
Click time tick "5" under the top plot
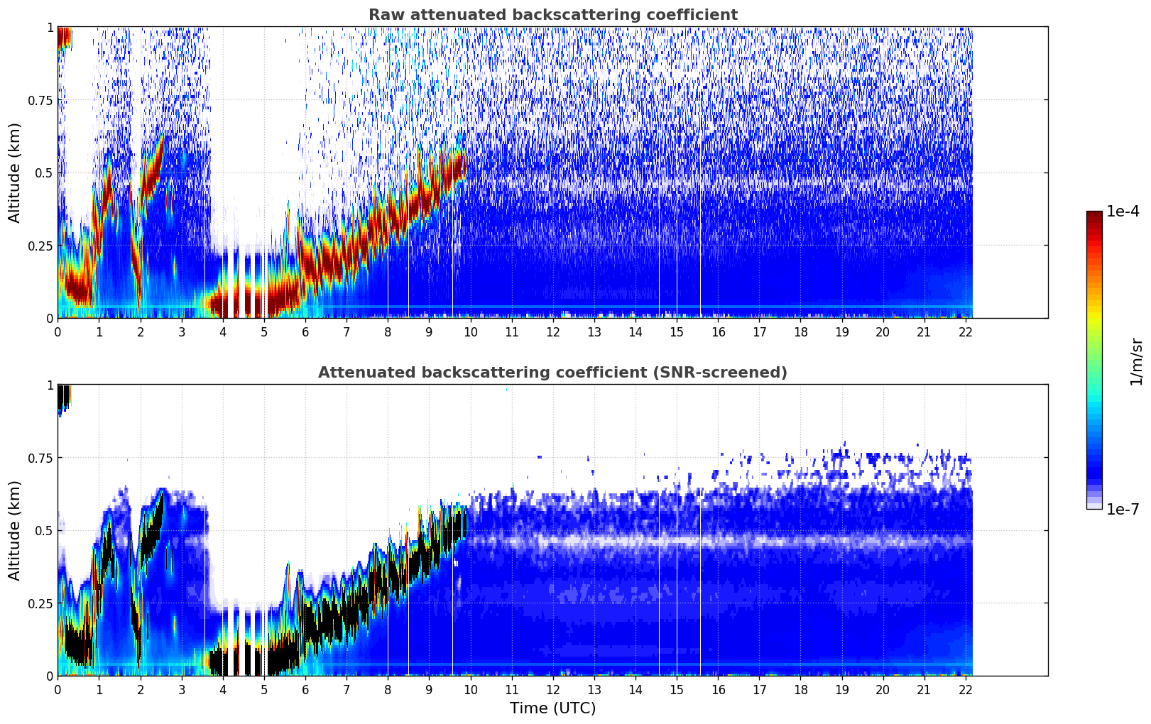click(264, 331)
